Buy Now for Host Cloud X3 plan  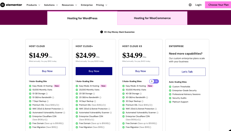(x=141, y=71)
